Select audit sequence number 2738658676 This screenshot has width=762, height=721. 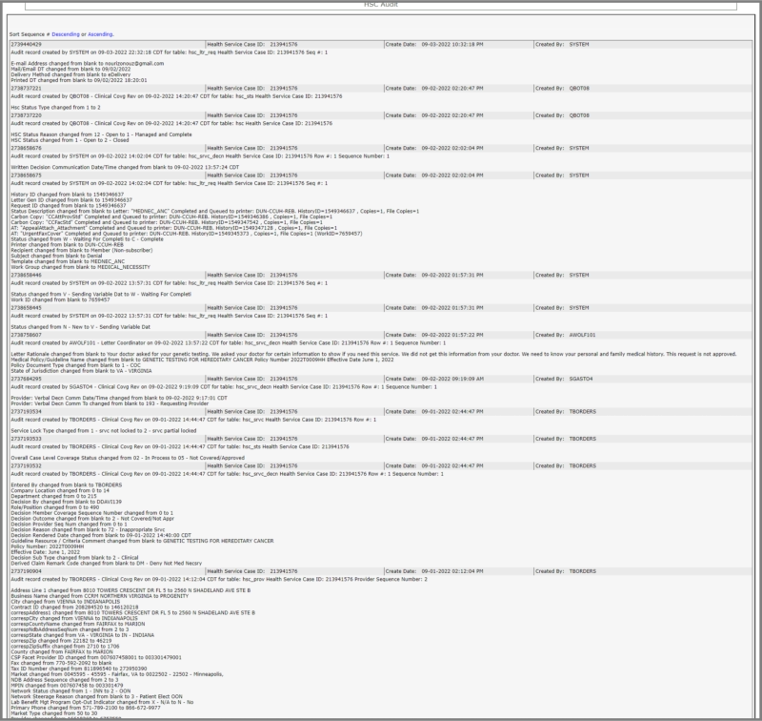point(26,148)
